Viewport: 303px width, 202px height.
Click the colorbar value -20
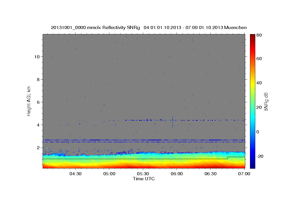click(259, 156)
